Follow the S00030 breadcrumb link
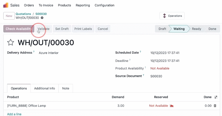 pyautogui.click(x=41, y=14)
